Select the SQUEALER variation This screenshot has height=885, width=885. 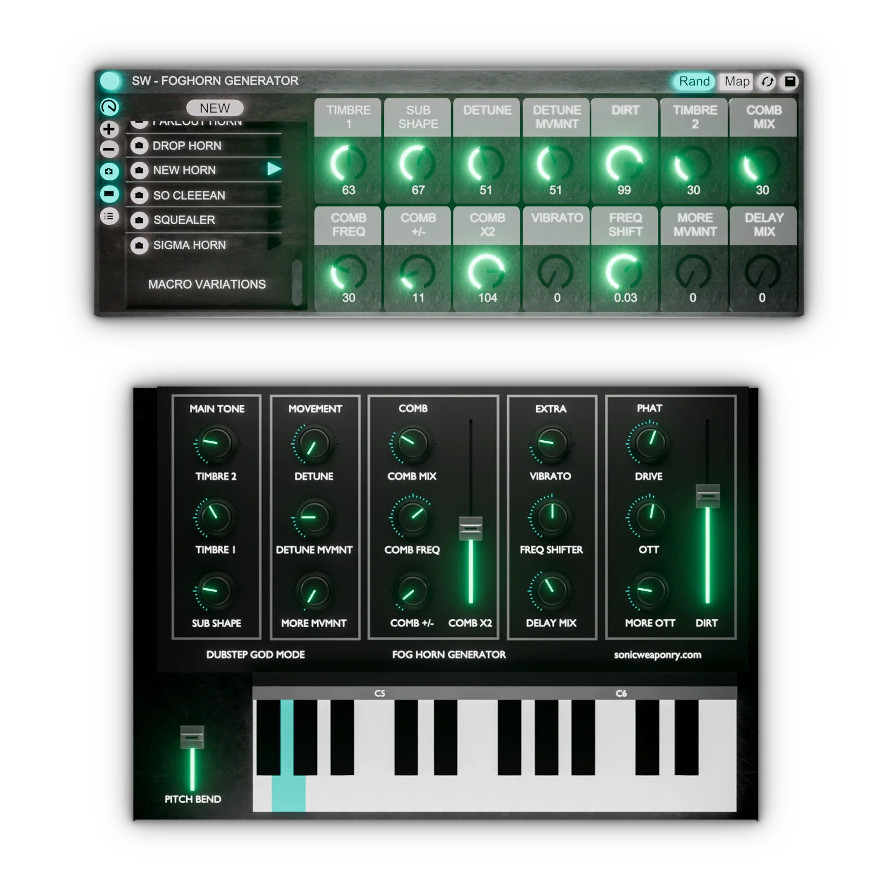[204, 220]
